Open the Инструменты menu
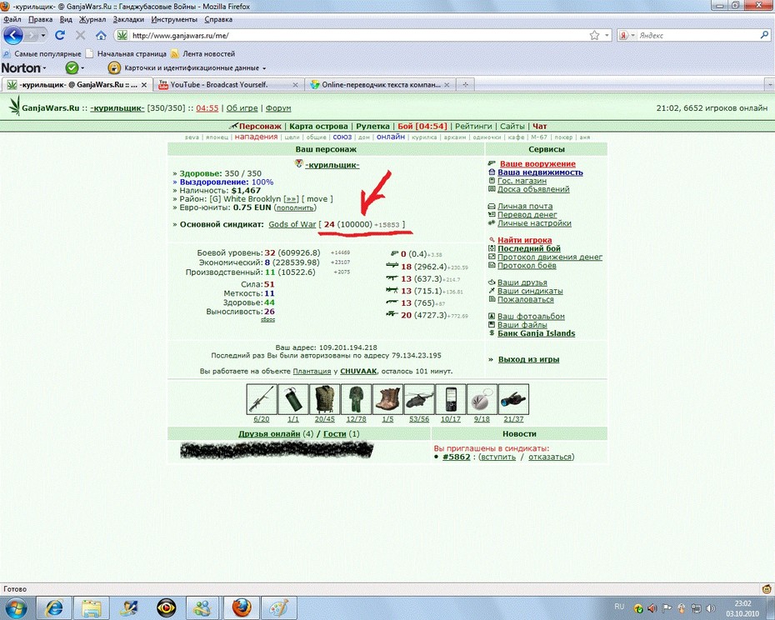The width and height of the screenshot is (775, 620). point(174,20)
